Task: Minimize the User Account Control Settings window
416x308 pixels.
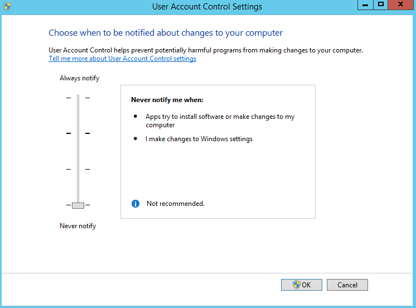Action: pos(365,5)
